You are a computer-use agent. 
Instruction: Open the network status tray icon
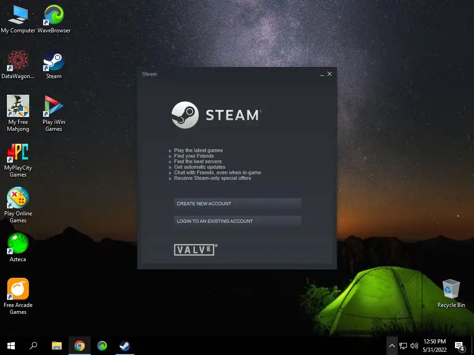pos(403,346)
